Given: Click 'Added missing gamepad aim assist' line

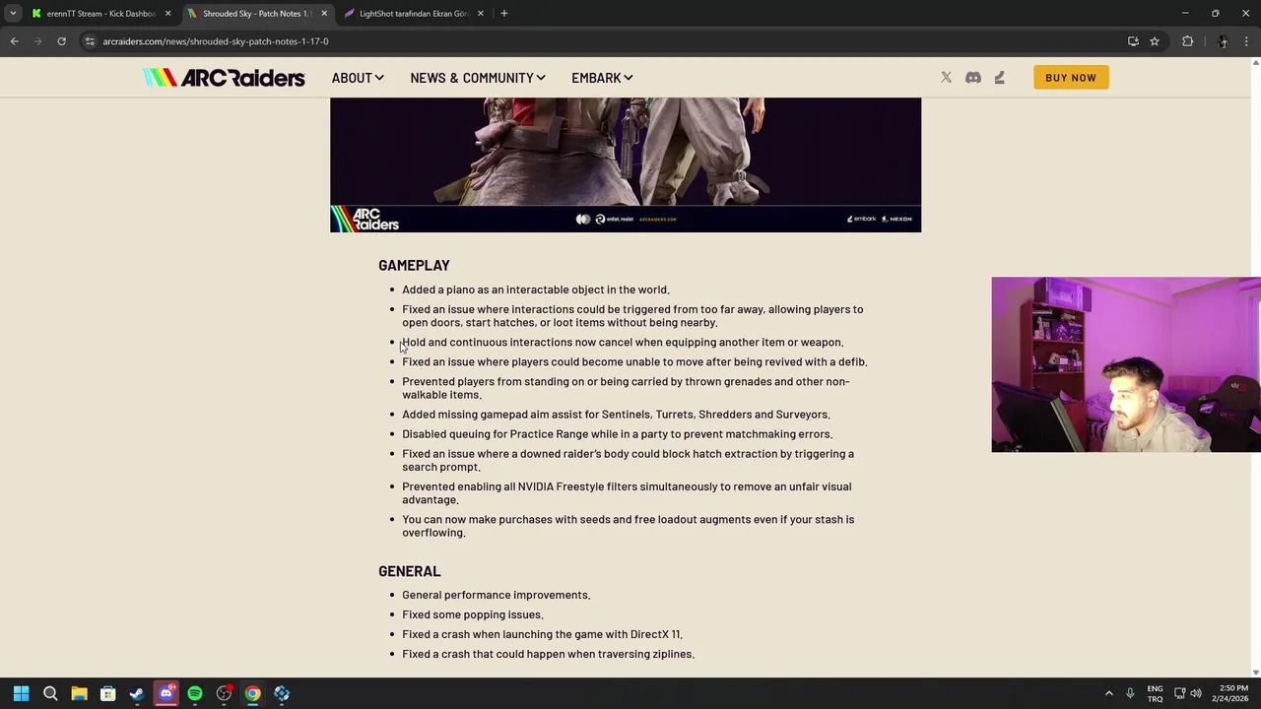Looking at the screenshot, I should click(x=616, y=415).
